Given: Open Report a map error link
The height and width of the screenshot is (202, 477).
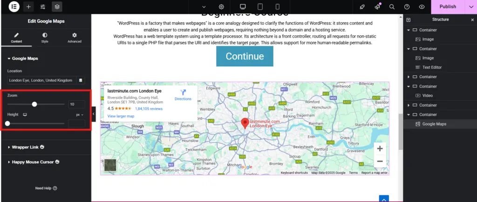Looking at the screenshot, I should (x=374, y=173).
